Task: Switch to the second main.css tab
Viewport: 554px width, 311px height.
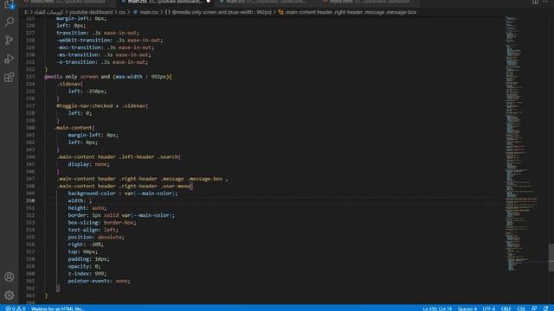Action: tap(263, 2)
